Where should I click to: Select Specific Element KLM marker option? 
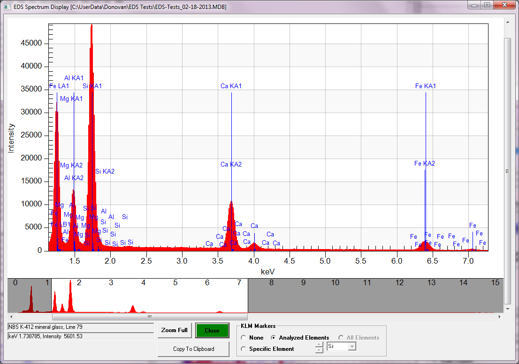tap(243, 349)
